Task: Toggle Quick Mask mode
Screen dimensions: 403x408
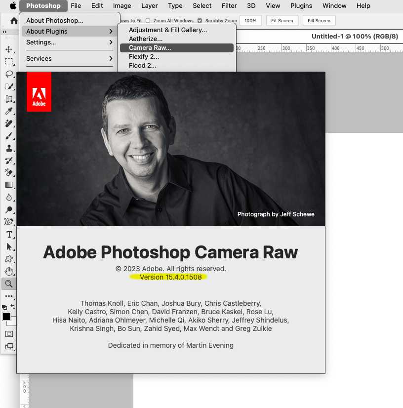Action: [x=9, y=334]
